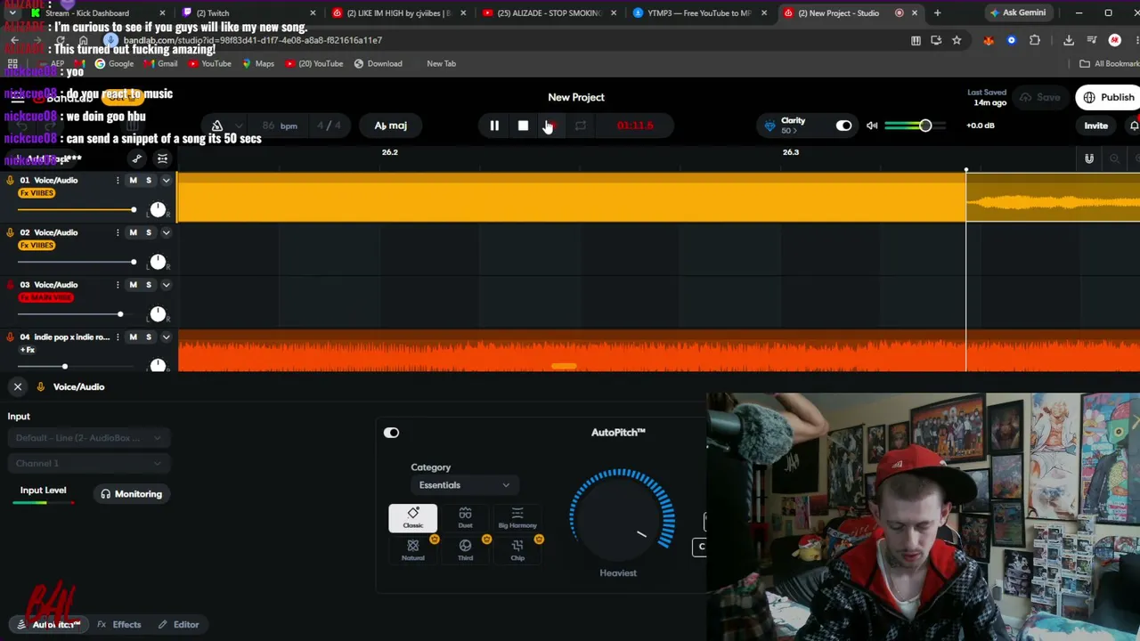Open the Input device dropdown
This screenshot has height=641, width=1140.
click(88, 438)
